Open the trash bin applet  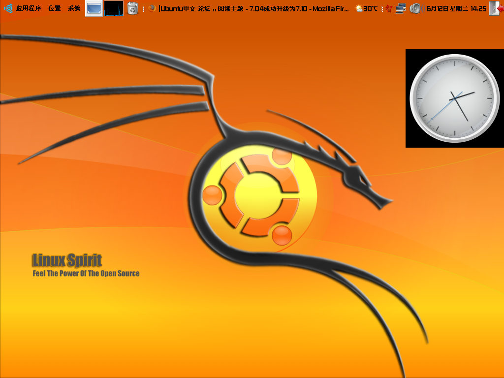coord(132,8)
